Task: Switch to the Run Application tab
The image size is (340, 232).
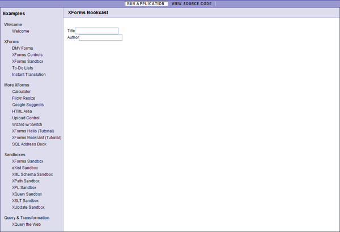Action: point(146,3)
